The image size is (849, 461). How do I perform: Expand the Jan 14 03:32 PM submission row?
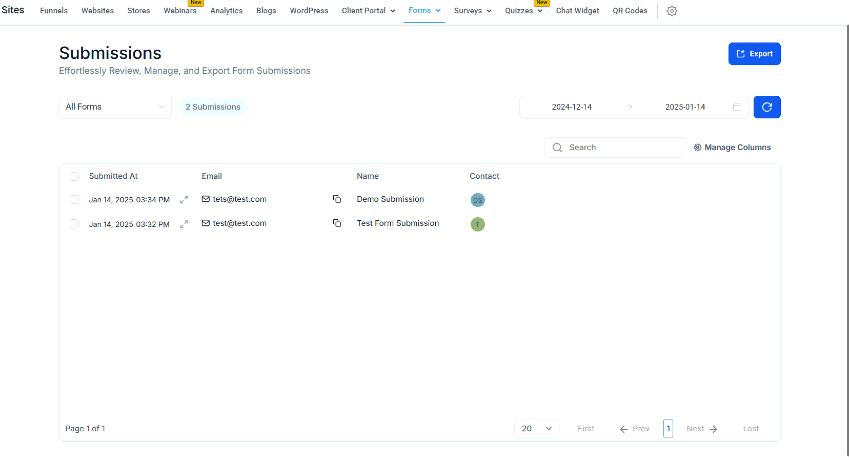tap(184, 224)
